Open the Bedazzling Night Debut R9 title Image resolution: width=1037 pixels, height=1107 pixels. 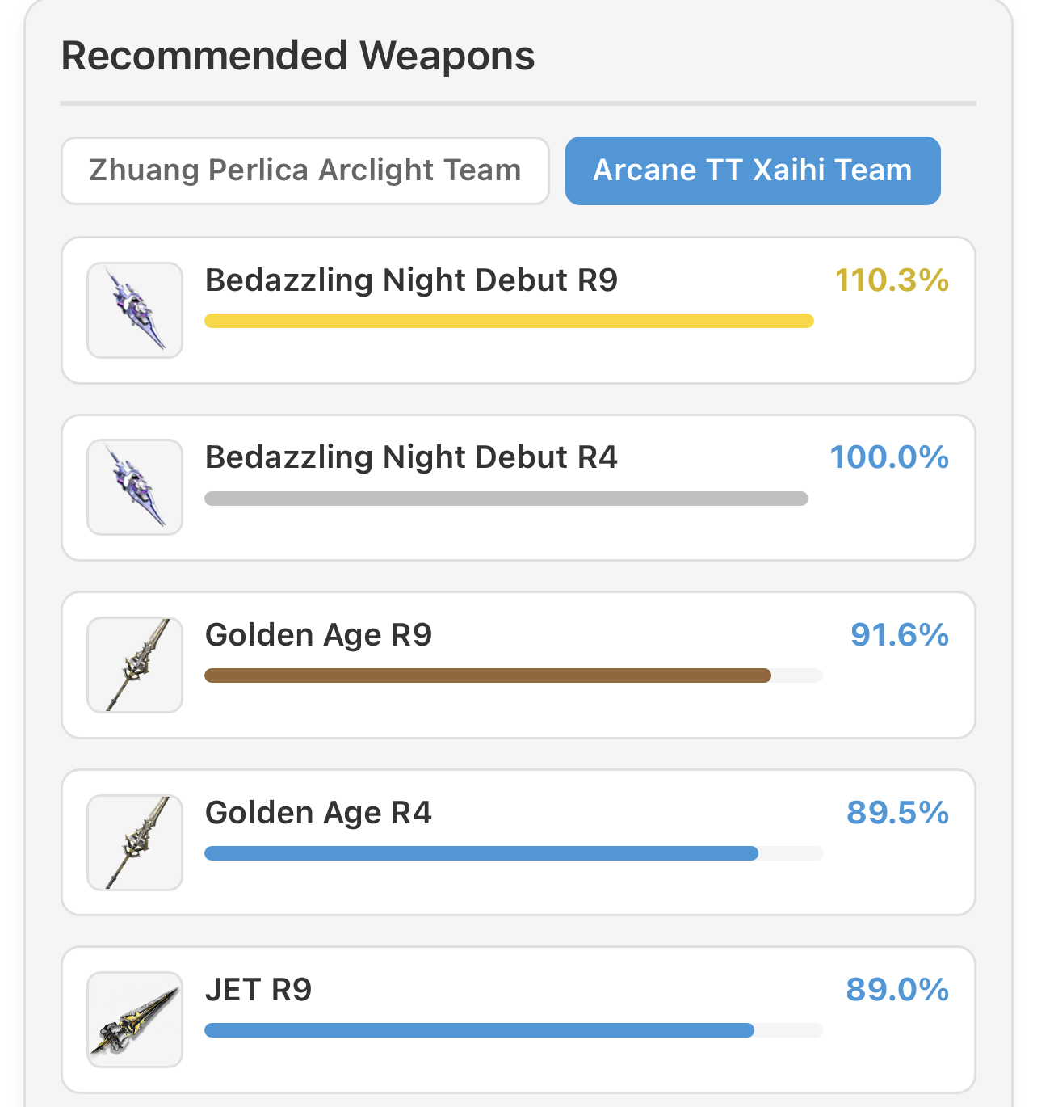411,280
